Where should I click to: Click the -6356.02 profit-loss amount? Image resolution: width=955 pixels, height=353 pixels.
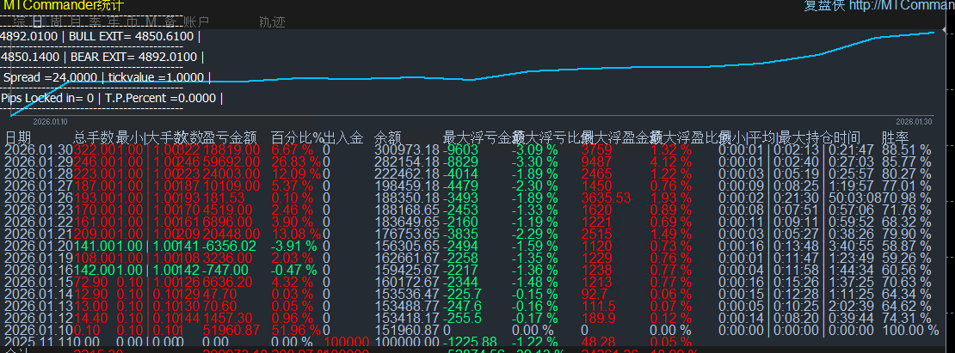(230, 246)
